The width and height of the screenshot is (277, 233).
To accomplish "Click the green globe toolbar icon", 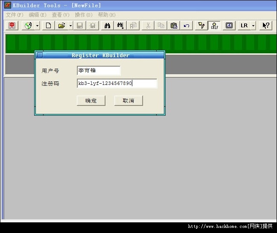I will (28, 26).
